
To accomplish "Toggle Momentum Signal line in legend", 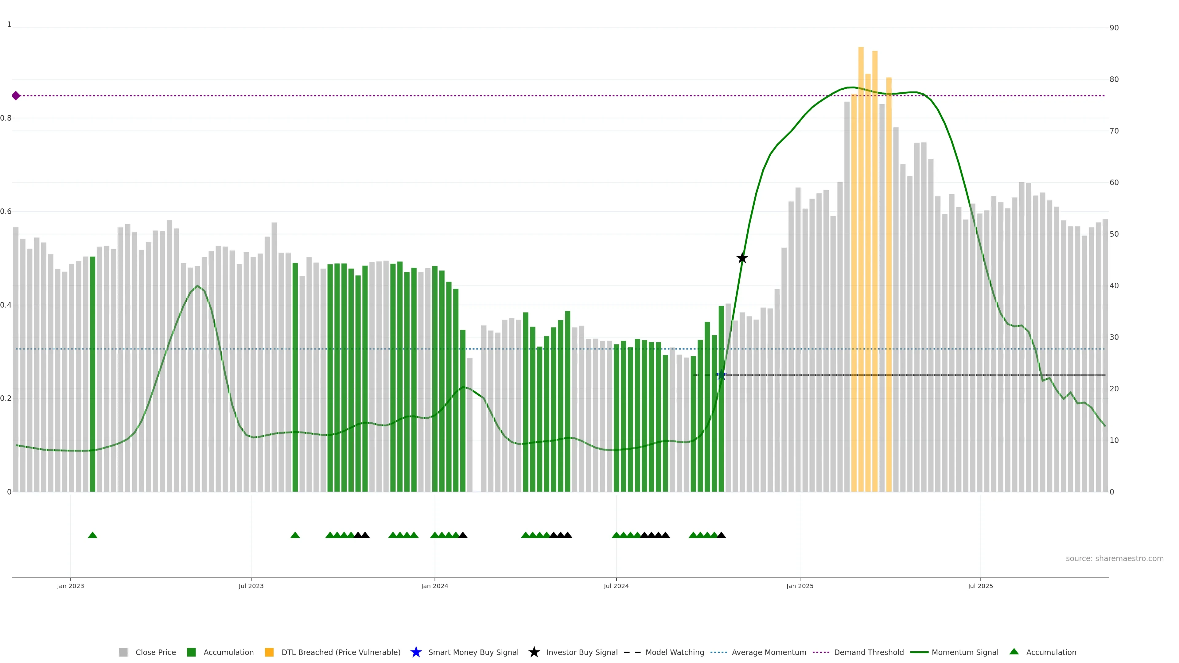I will [965, 653].
